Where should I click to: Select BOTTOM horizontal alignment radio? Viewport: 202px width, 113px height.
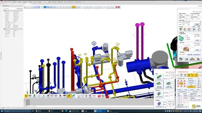tap(186, 40)
